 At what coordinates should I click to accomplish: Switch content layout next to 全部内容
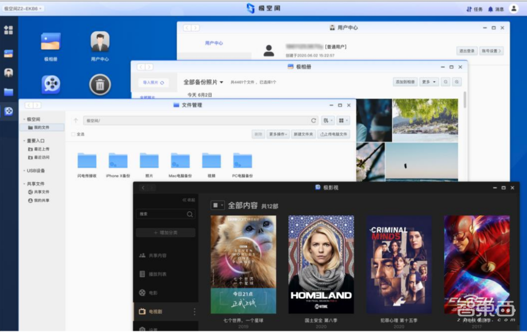217,205
